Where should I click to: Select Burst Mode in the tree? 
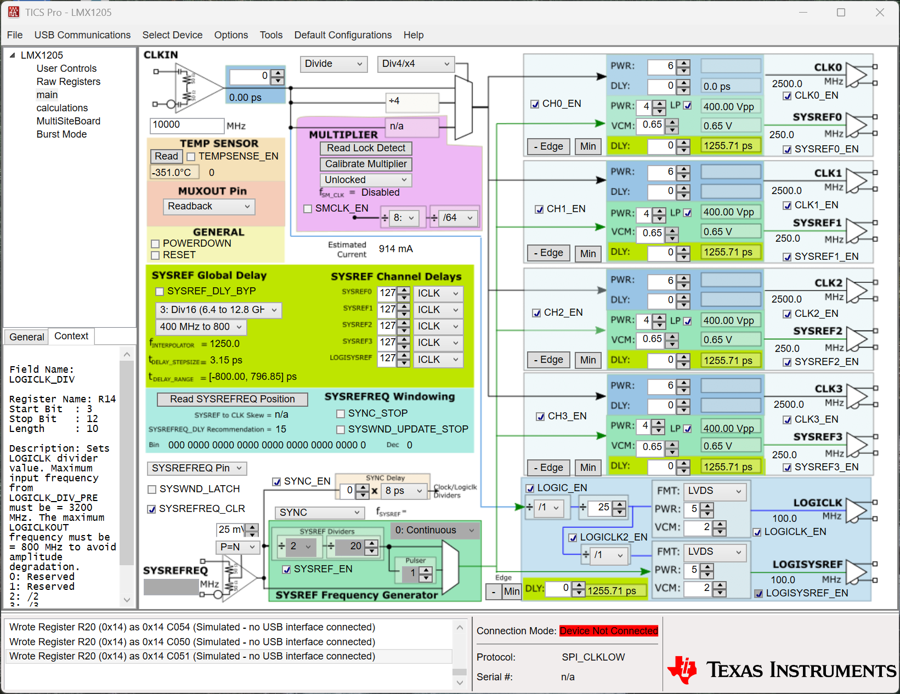pyautogui.click(x=61, y=134)
